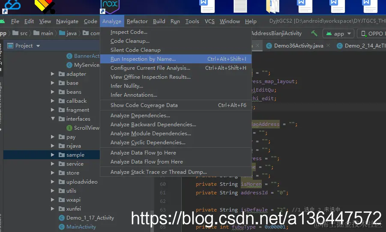Image resolution: width=386 pixels, height=232 pixels.
Task: Choose Analyze Stack Trace or Thread Dump
Action: (176, 172)
